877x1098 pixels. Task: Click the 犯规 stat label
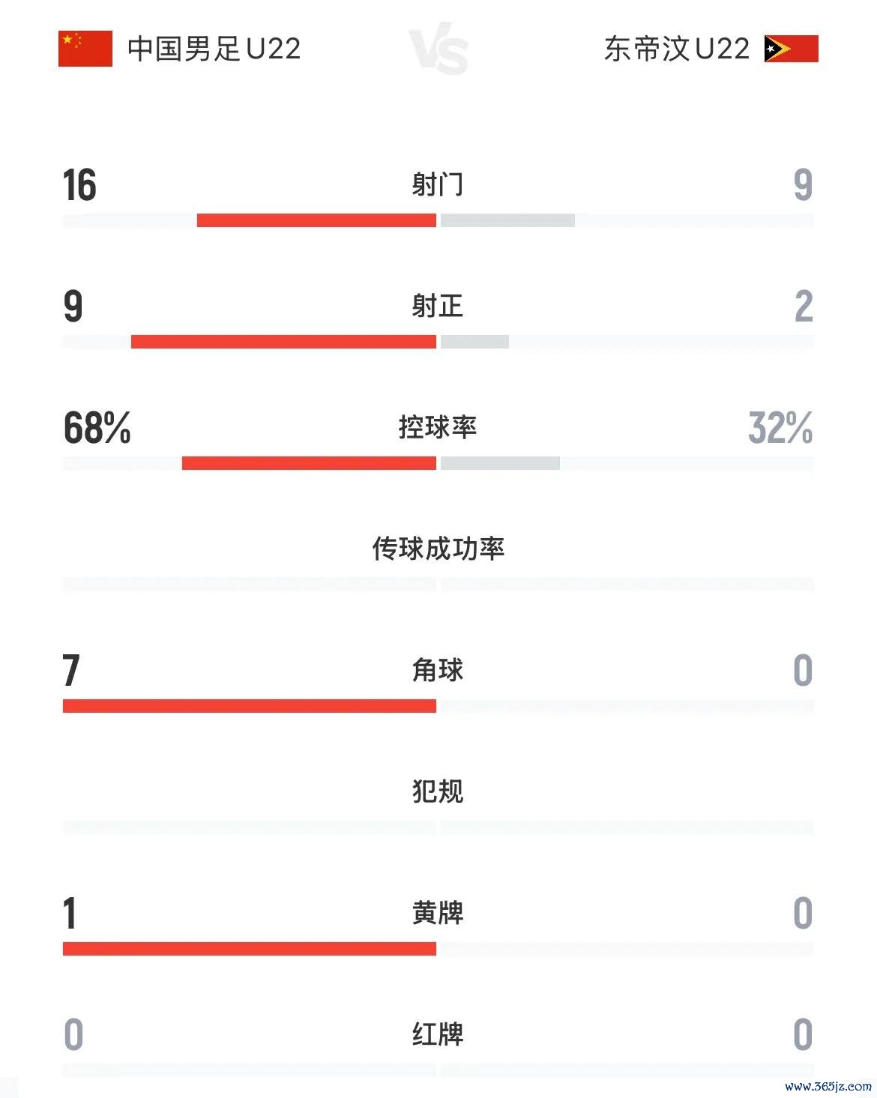point(438,791)
